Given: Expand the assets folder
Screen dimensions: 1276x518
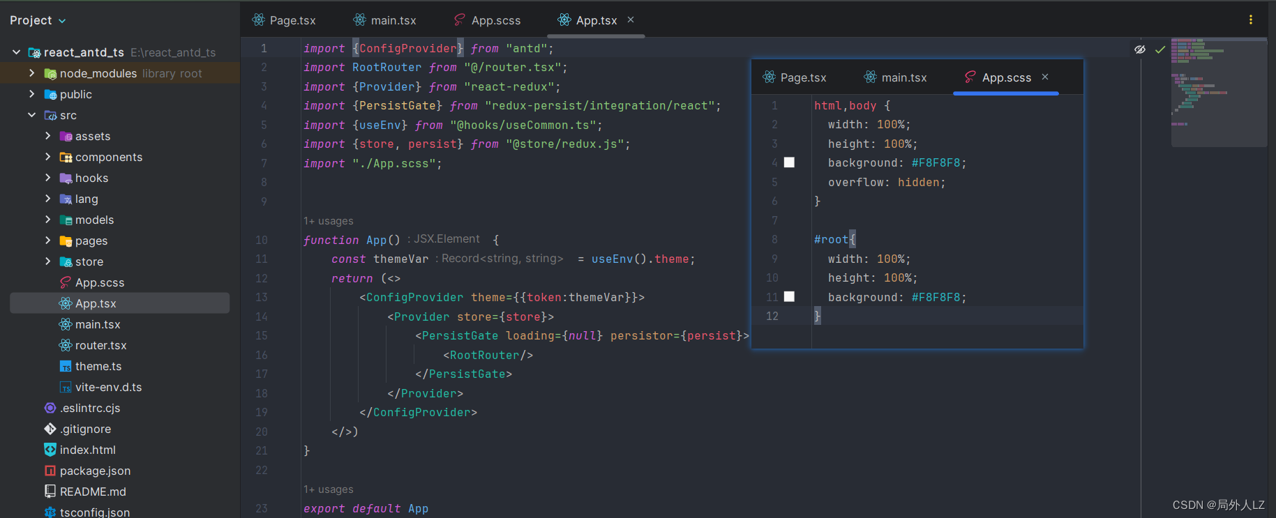Looking at the screenshot, I should click(47, 136).
